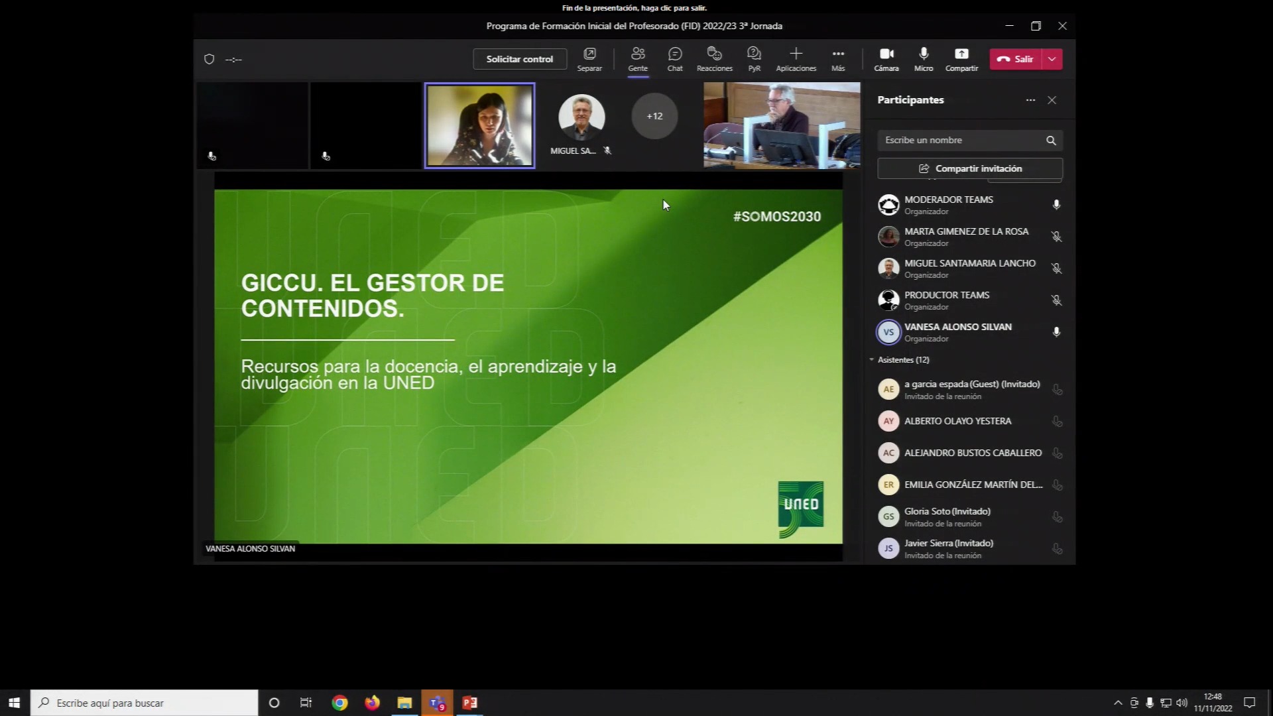
Task: Open File Explorer from taskbar
Action: click(x=404, y=703)
